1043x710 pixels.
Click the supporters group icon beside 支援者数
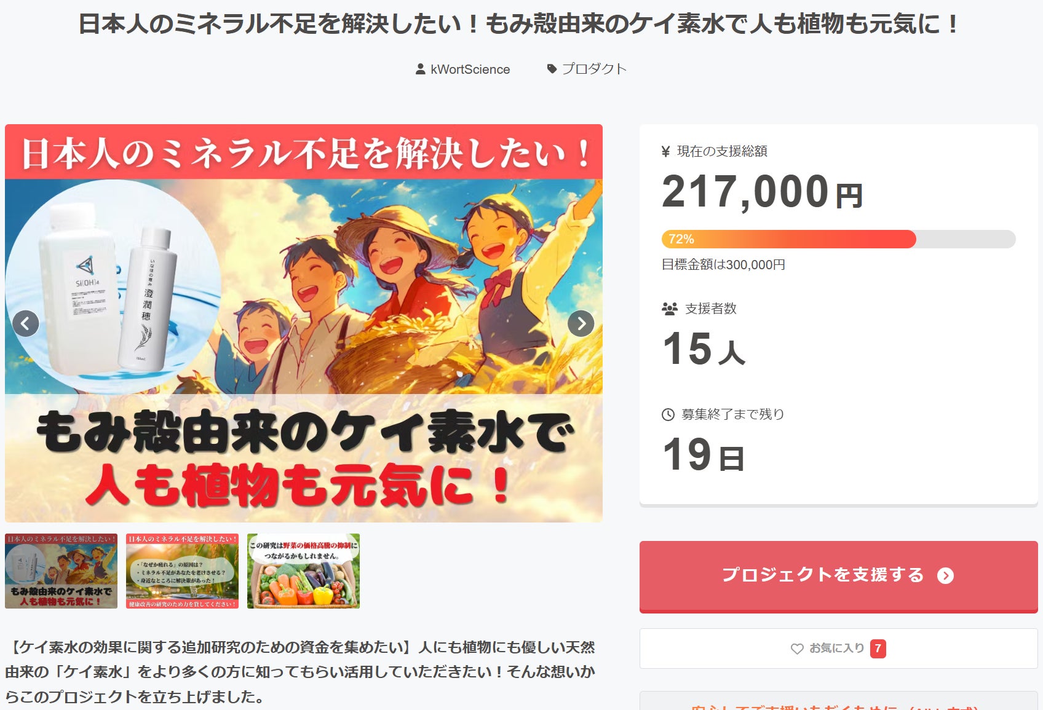(669, 309)
